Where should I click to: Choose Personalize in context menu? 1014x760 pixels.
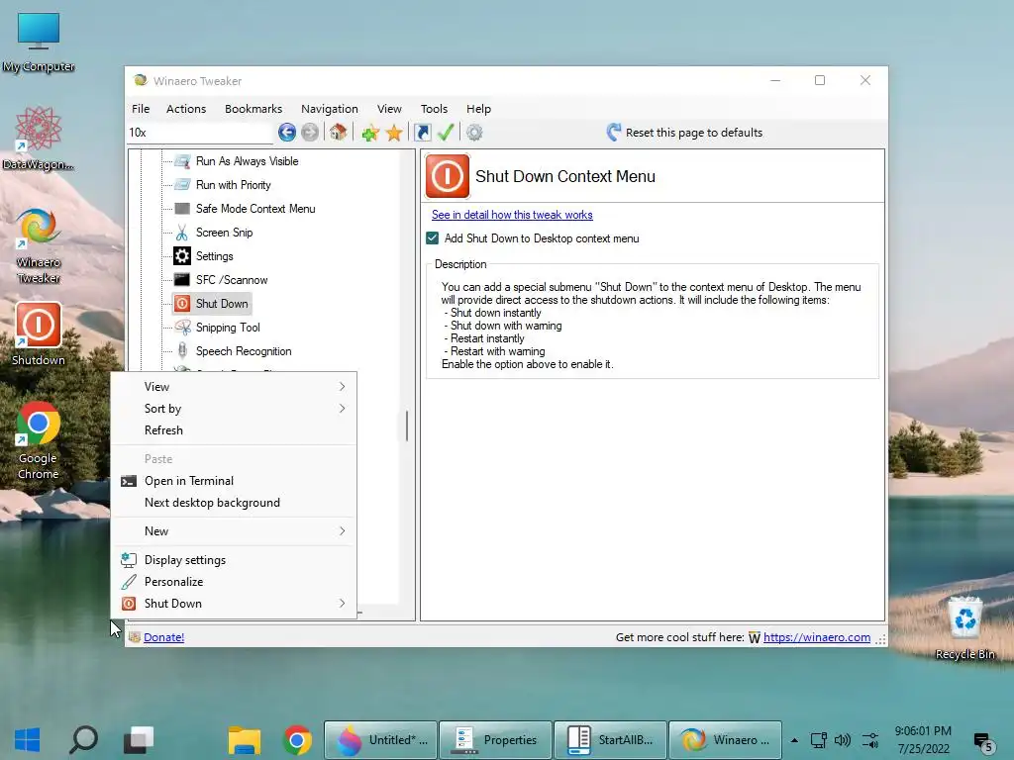coord(234,582)
